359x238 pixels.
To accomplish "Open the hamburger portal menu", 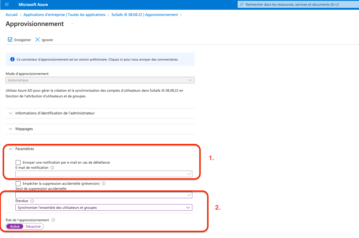I will point(7,5).
